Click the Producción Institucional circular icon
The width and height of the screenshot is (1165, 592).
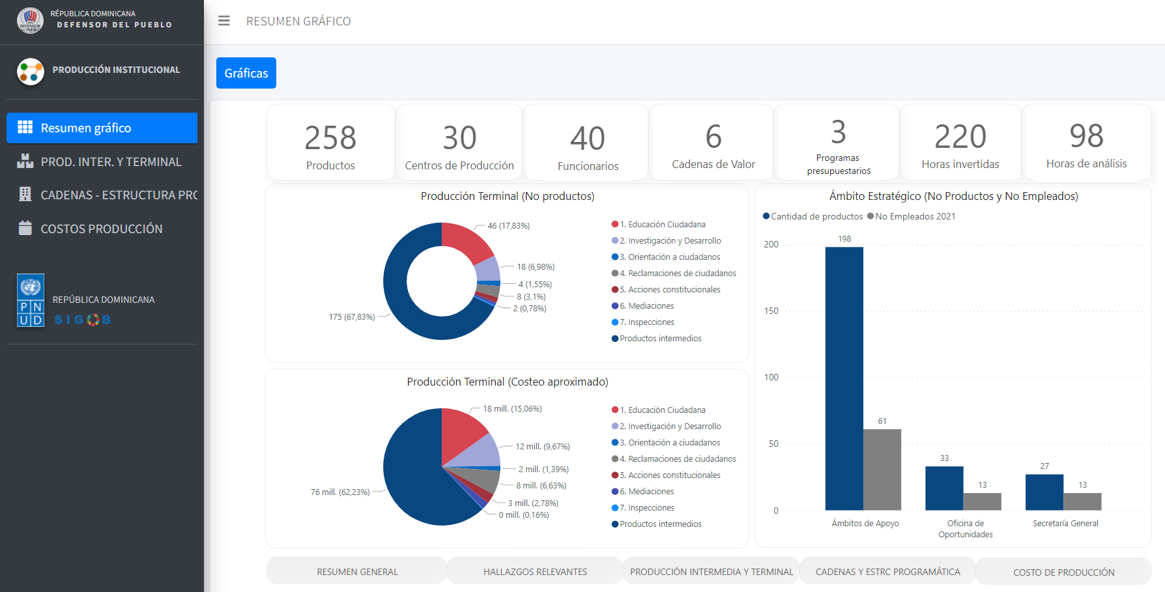tap(31, 72)
